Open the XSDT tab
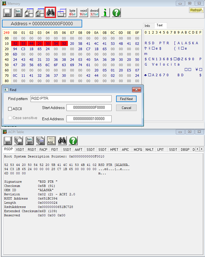The width and height of the screenshot is (205, 257). 20,149
